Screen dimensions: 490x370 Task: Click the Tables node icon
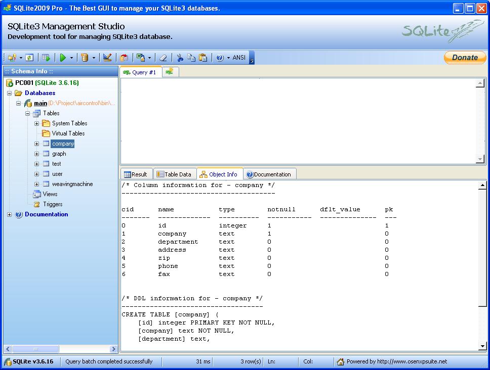click(36, 113)
